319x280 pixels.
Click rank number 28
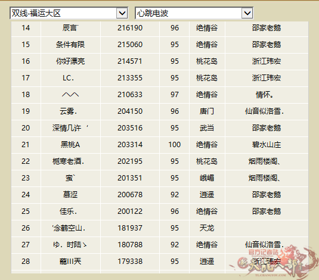(x=26, y=262)
